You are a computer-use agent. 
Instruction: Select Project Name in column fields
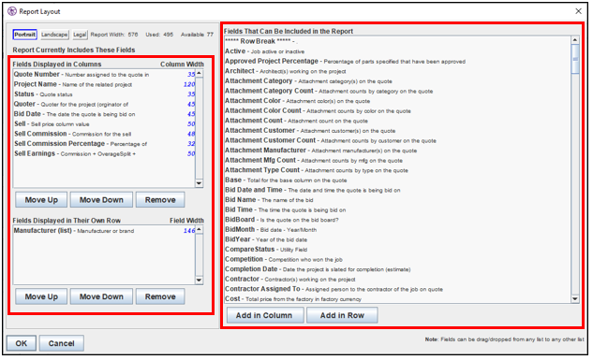(x=104, y=84)
